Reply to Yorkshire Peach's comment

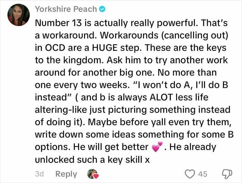66,173
